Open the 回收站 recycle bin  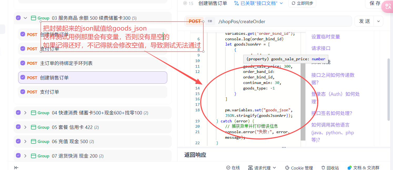(330, 168)
